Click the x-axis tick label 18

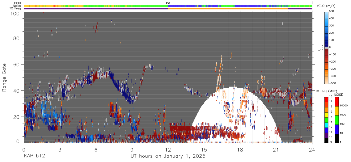click(x=240, y=150)
